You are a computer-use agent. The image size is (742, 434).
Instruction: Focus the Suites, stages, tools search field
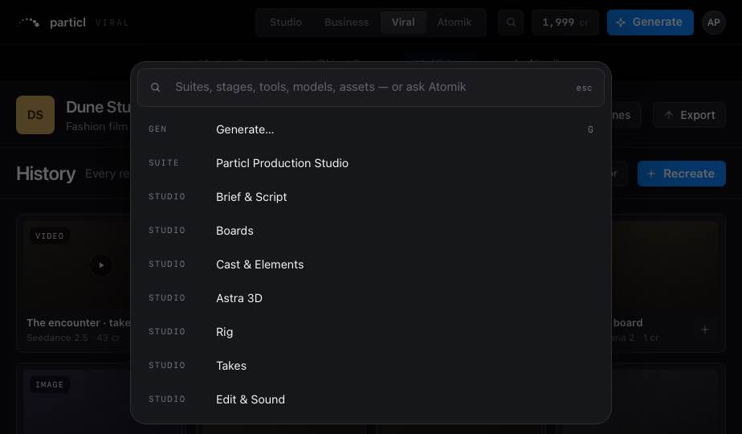tap(370, 87)
